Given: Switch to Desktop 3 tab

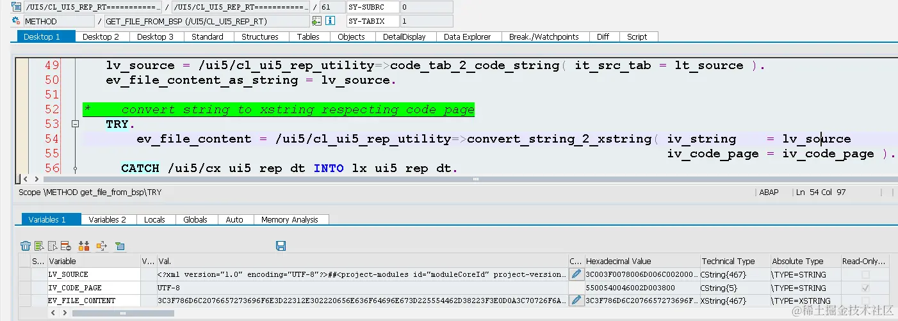Looking at the screenshot, I should tap(156, 36).
